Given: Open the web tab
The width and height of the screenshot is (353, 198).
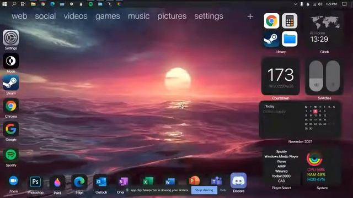Looking at the screenshot, I should click(19, 16).
